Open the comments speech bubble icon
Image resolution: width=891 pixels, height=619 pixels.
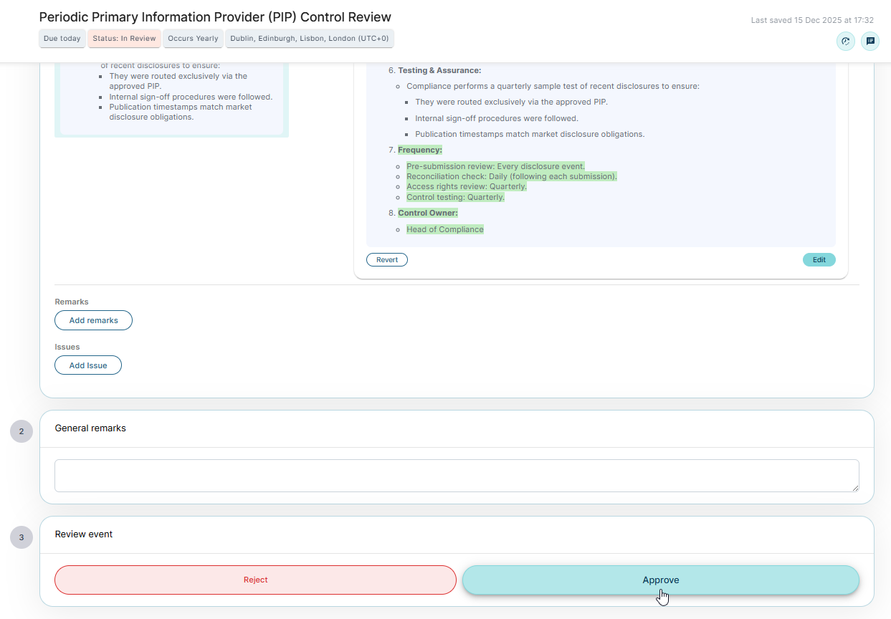(870, 41)
